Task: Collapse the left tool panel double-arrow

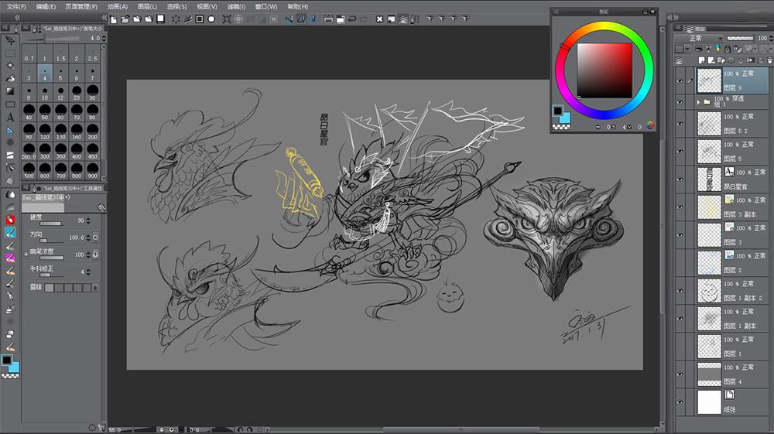Action: (17, 17)
